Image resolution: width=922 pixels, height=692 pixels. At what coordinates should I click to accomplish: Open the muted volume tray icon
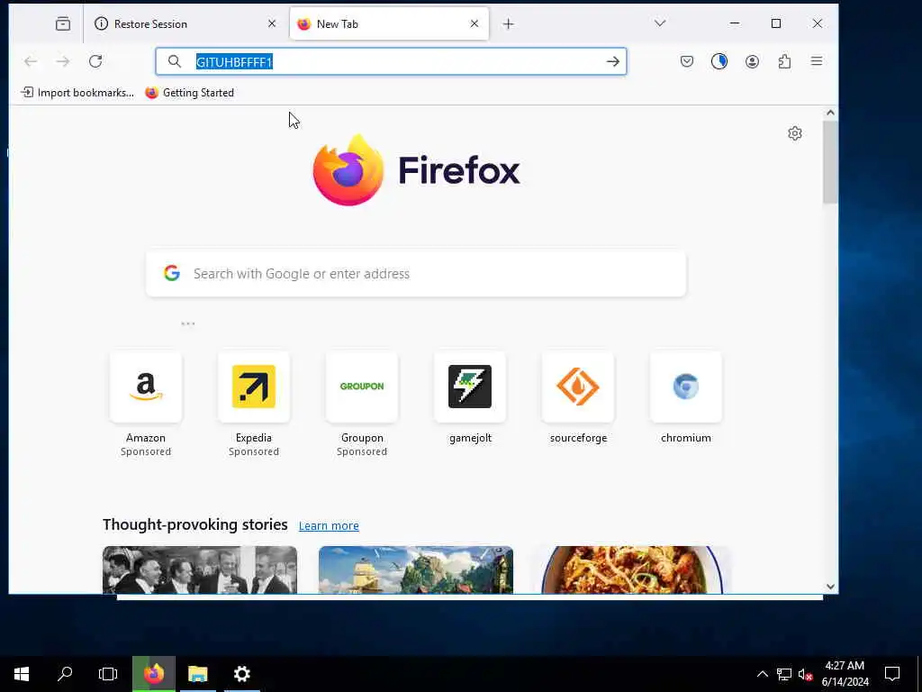click(805, 674)
